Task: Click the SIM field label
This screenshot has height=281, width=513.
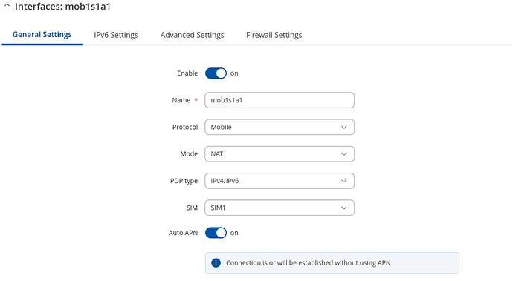Action: (x=192, y=208)
